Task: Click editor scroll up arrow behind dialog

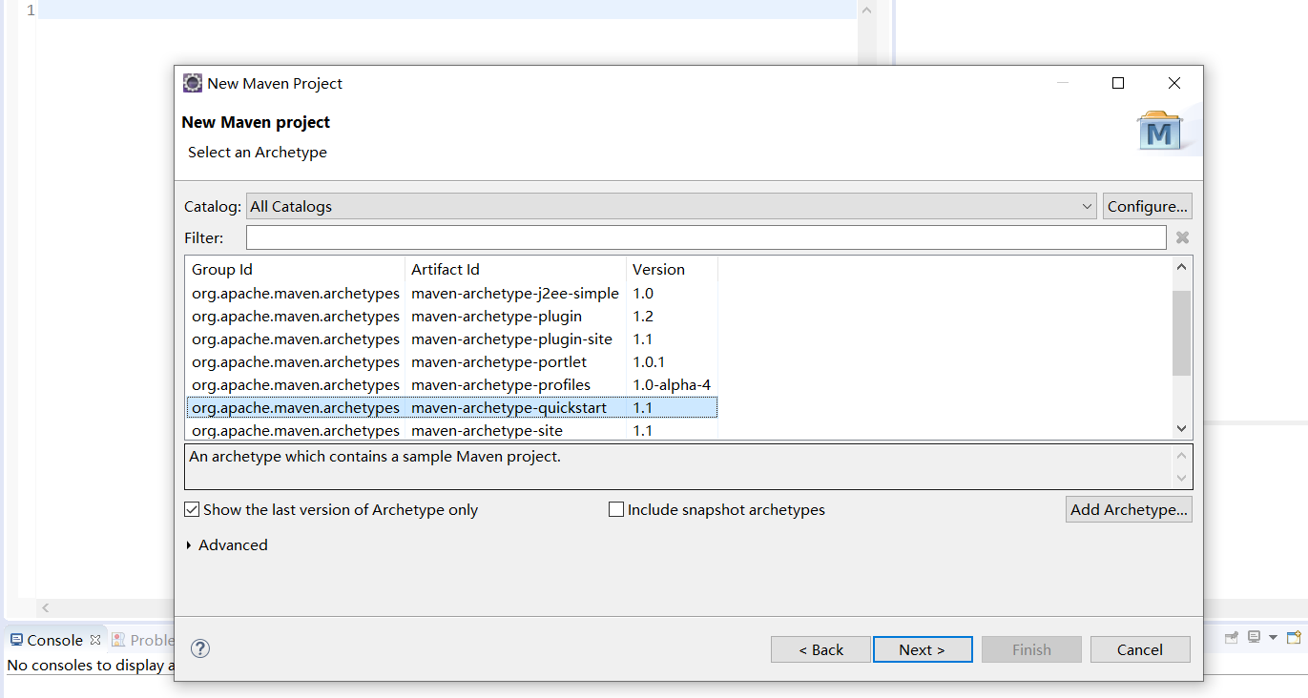Action: pyautogui.click(x=866, y=10)
